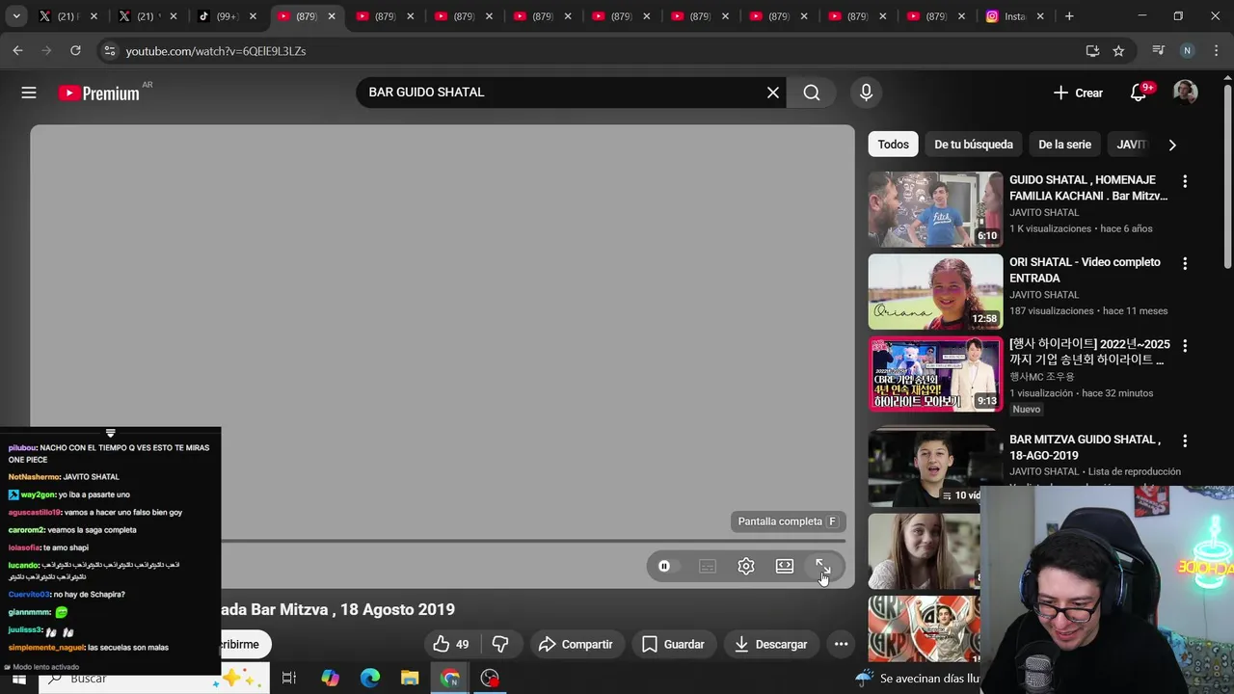Switch to theater mode in the player
This screenshot has width=1234, height=694.
(x=785, y=566)
